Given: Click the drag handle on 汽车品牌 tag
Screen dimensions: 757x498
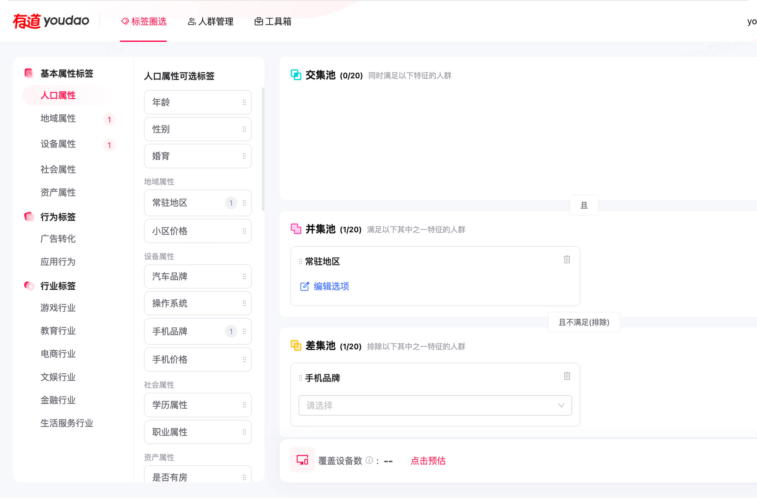Looking at the screenshot, I should (x=244, y=276).
